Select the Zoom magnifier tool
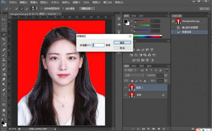This screenshot has width=212, height=131. 4,115
